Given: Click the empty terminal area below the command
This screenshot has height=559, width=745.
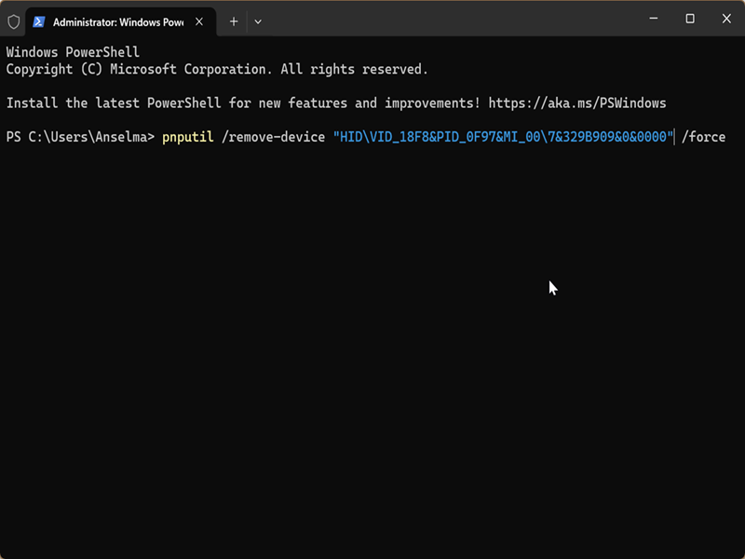Looking at the screenshot, I should 372,354.
